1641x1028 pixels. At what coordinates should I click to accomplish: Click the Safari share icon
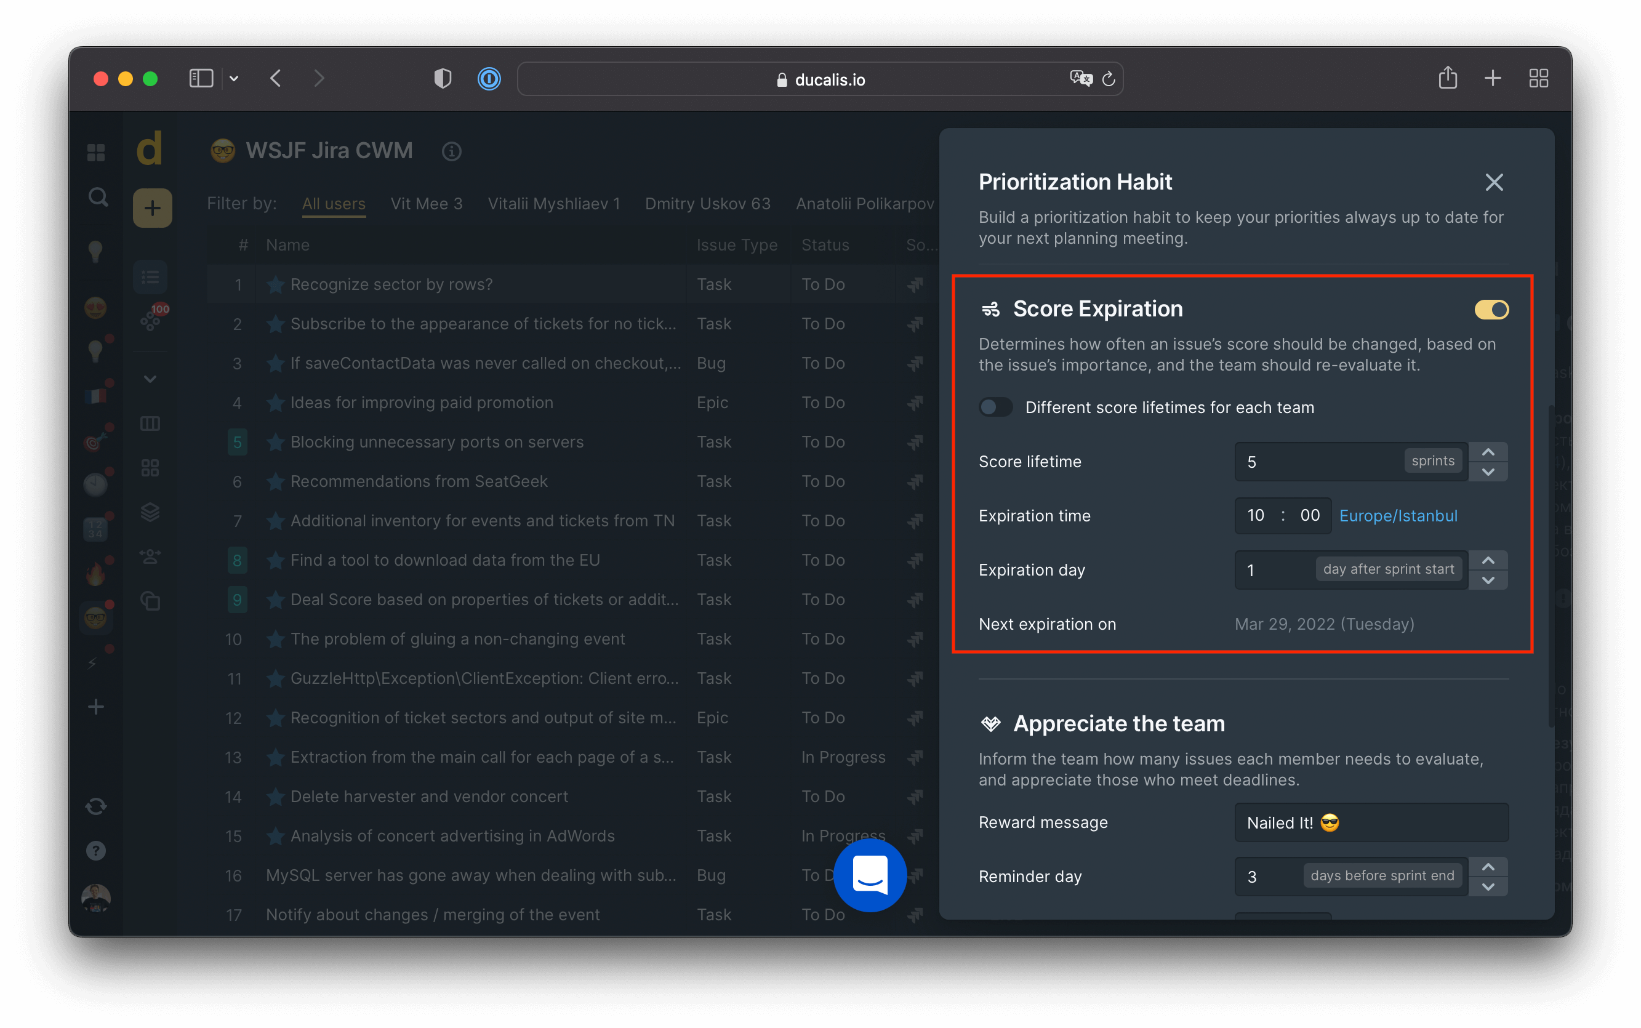tap(1447, 78)
